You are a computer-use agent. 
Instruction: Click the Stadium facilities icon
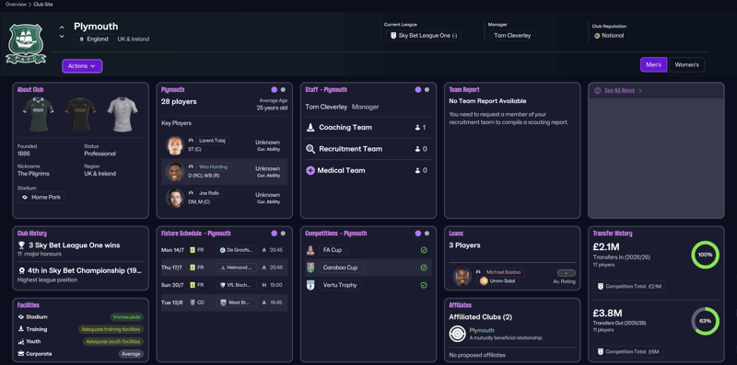point(21,317)
